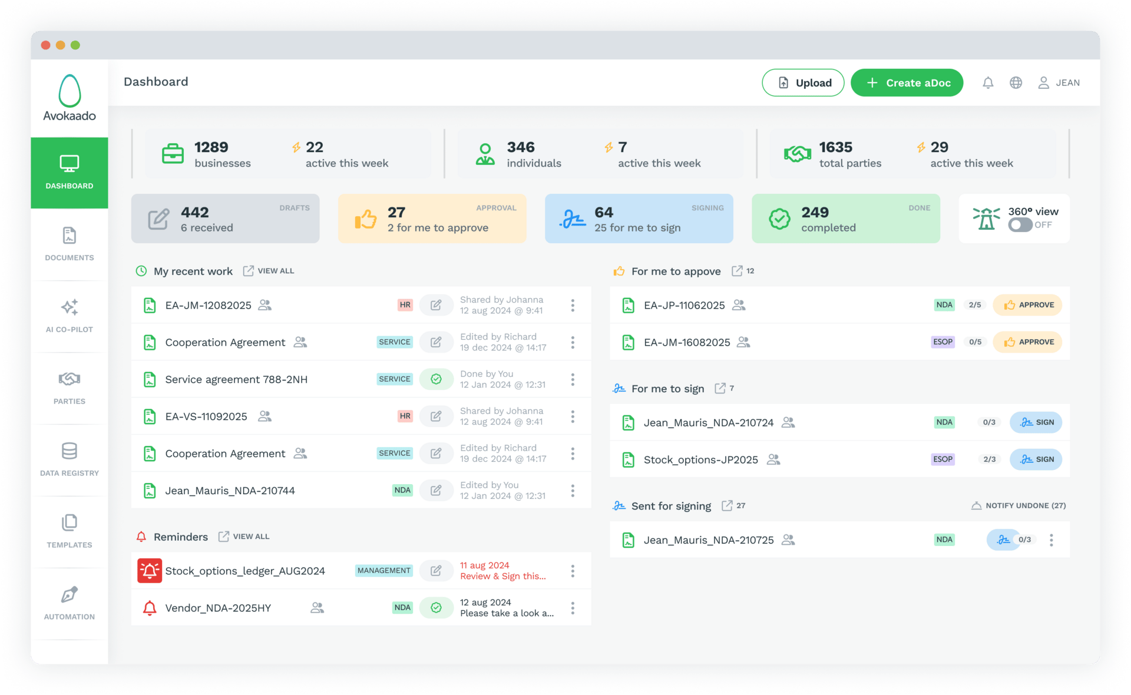The image size is (1131, 695).
Task: Open three-dot menu for Jean_Mauris_NDA-210725
Action: point(1051,540)
